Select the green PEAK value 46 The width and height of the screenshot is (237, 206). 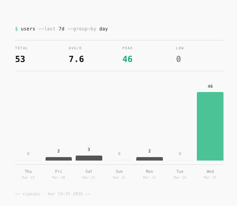pyautogui.click(x=127, y=59)
